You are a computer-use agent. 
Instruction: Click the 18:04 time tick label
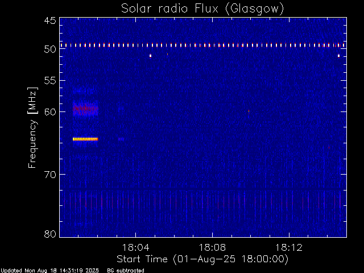coord(135,247)
